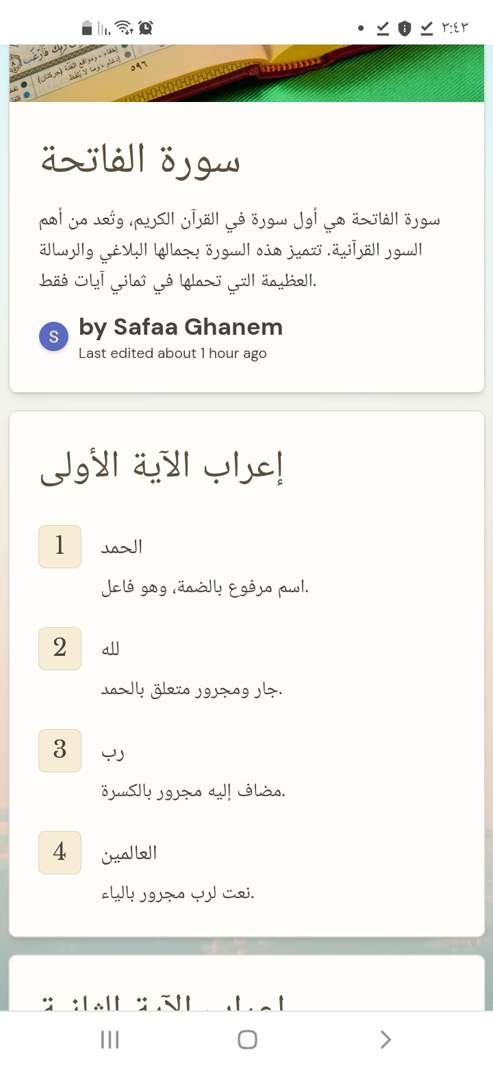Image resolution: width=493 pixels, height=1068 pixels.
Task: Tap the navigation bar back chevron
Action: [x=385, y=1039]
